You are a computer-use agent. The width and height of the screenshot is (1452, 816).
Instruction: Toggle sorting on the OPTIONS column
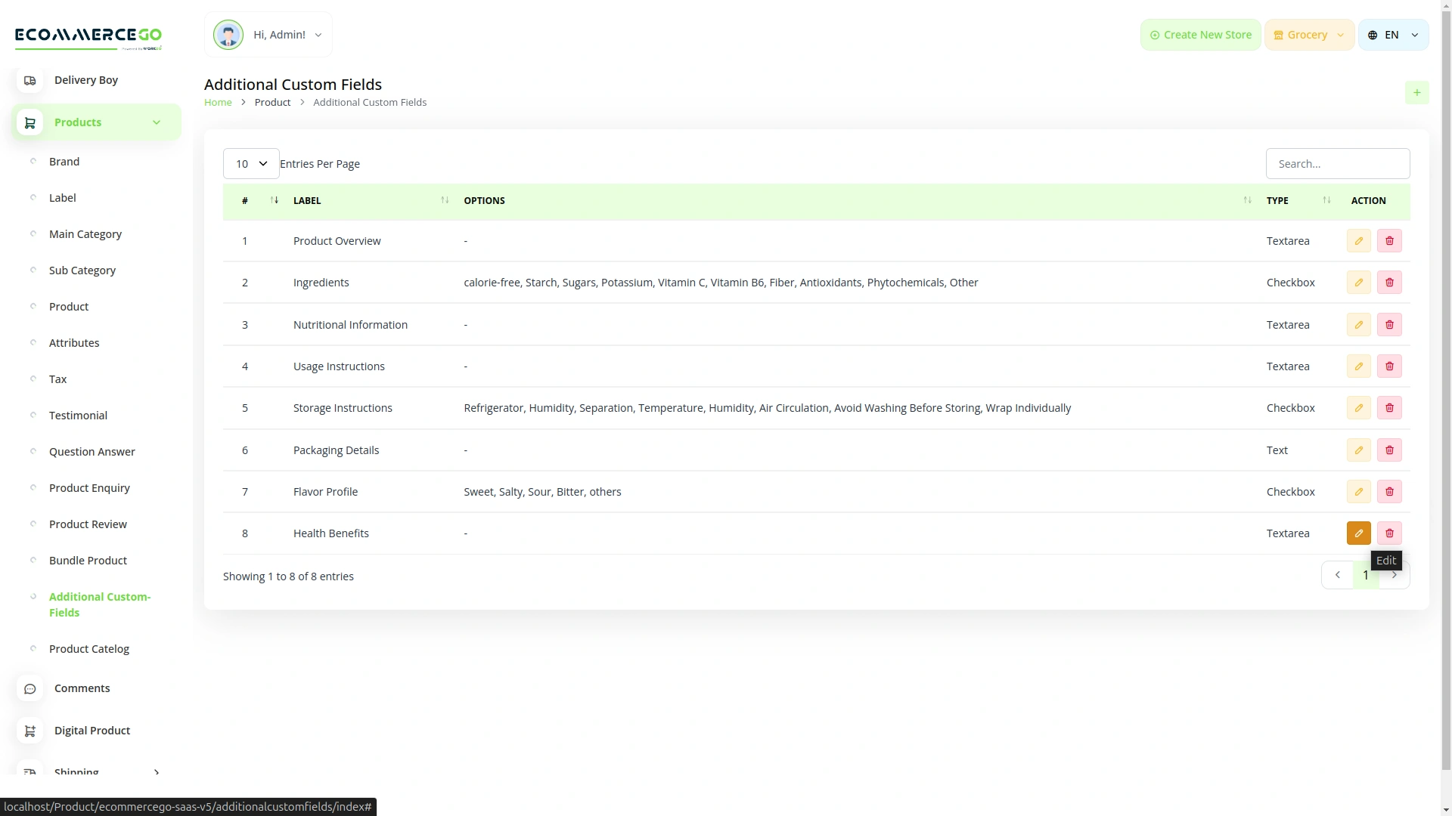point(1246,200)
